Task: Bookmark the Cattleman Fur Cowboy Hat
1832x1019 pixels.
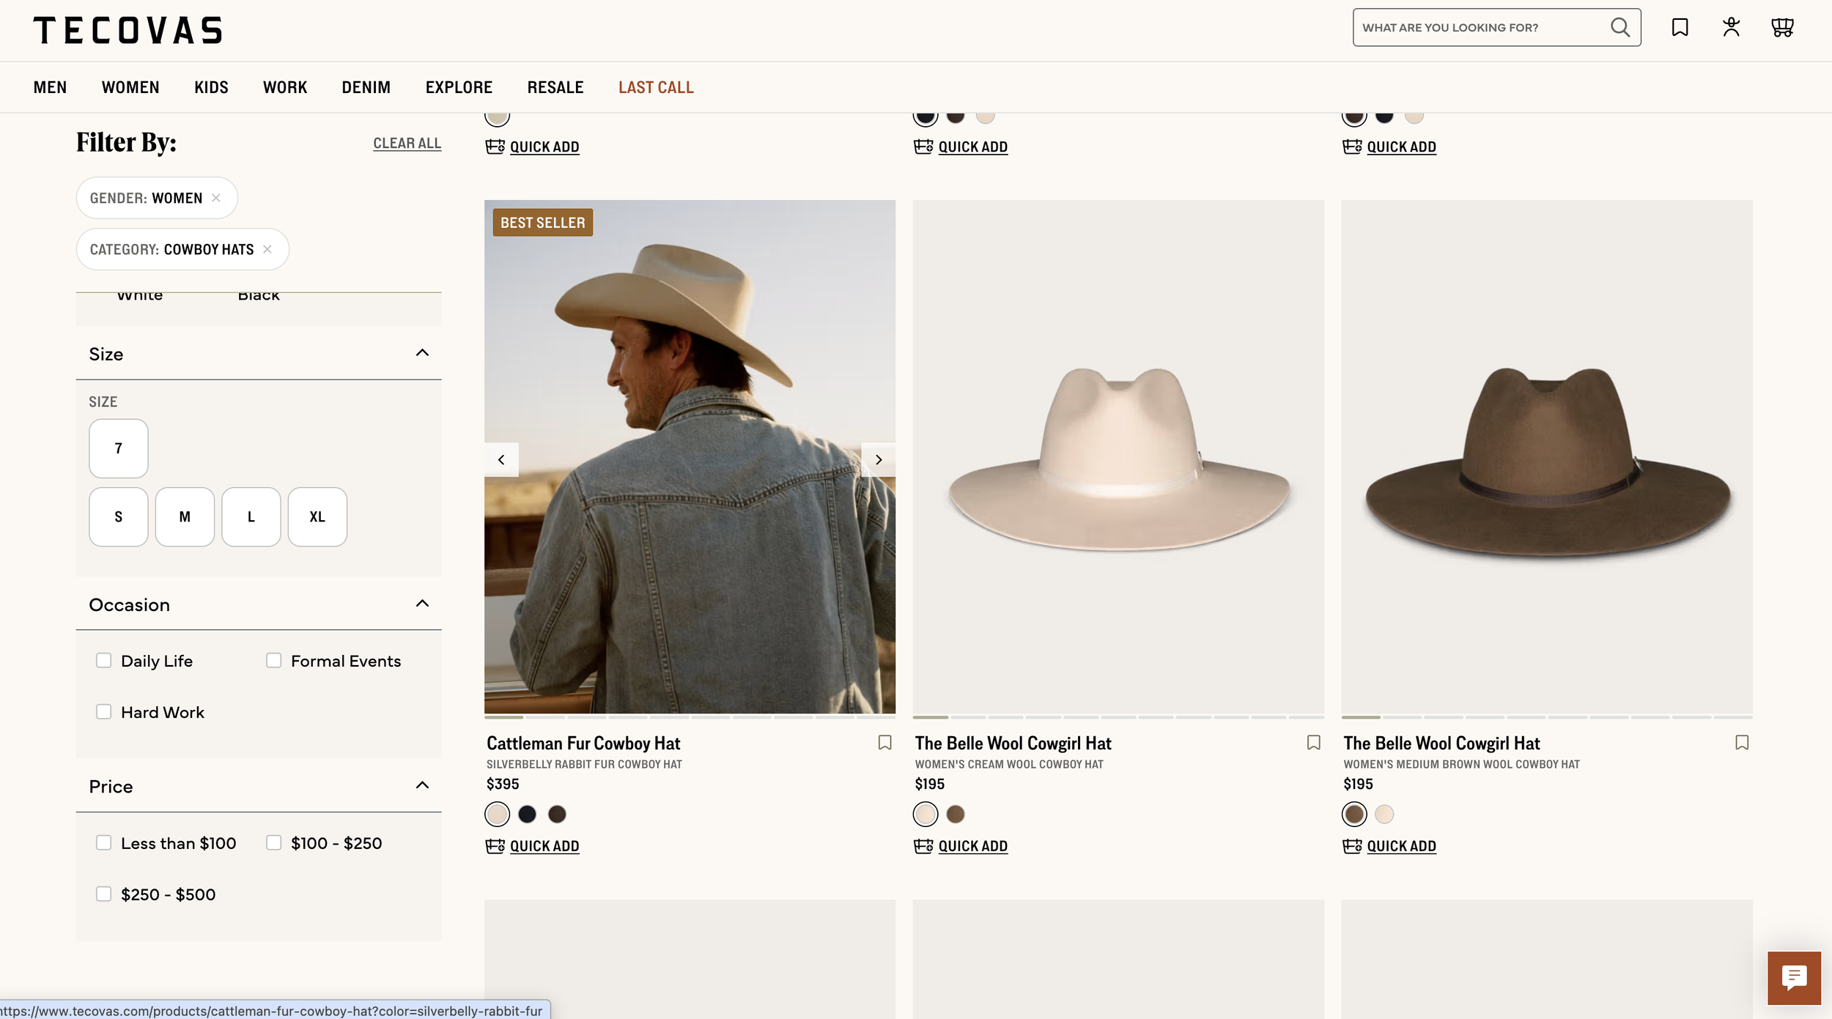Action: (x=884, y=742)
